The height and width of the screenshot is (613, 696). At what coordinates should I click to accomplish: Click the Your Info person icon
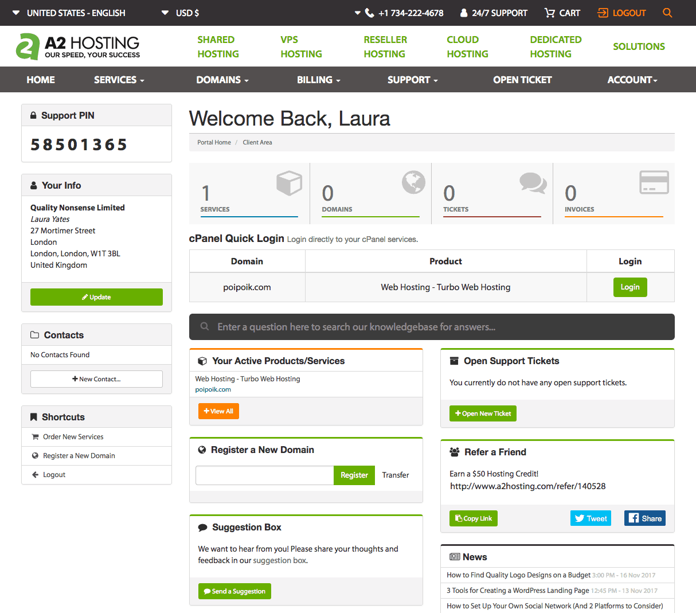34,185
